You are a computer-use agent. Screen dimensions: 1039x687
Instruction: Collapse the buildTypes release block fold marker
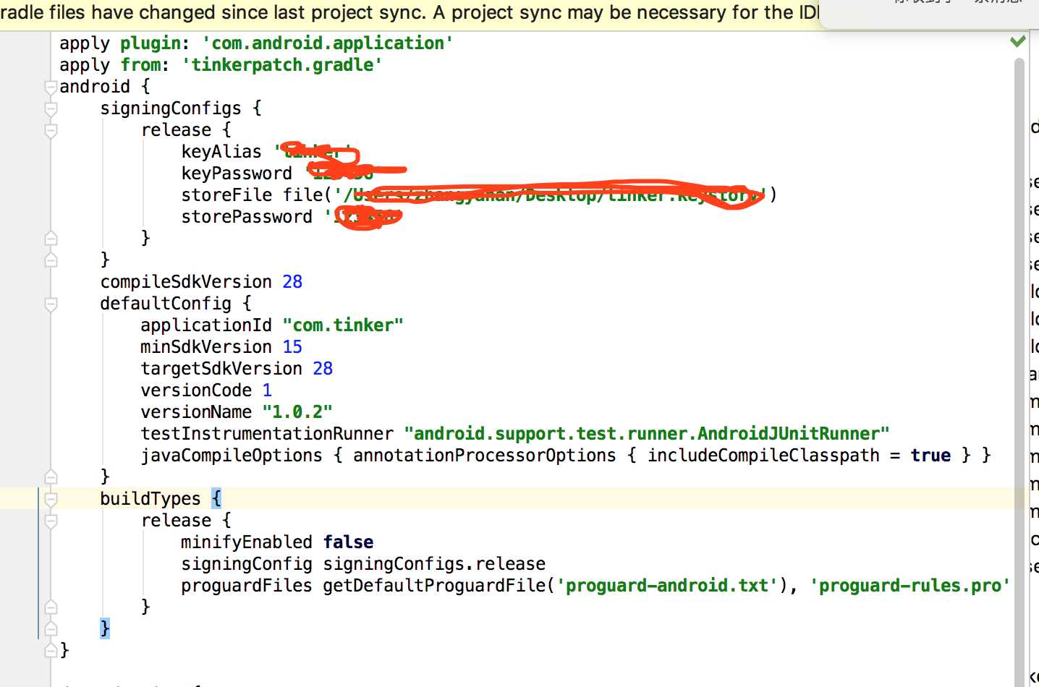[51, 521]
